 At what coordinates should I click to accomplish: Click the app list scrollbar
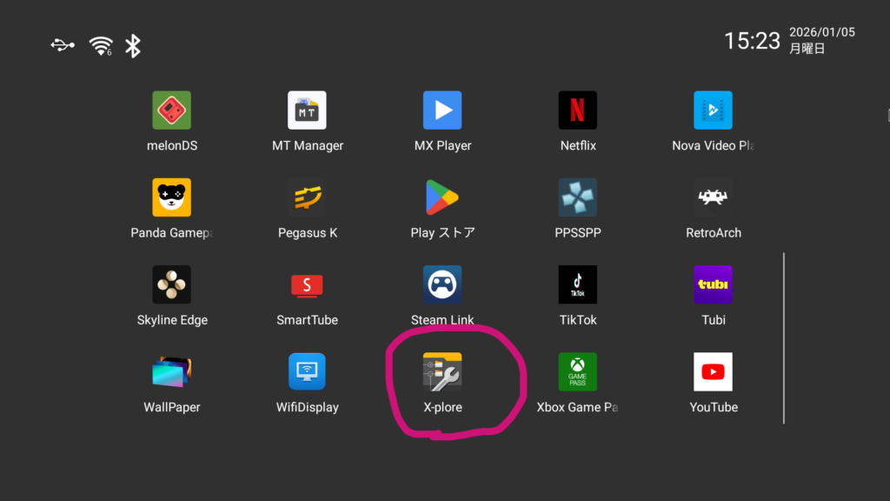[784, 337]
